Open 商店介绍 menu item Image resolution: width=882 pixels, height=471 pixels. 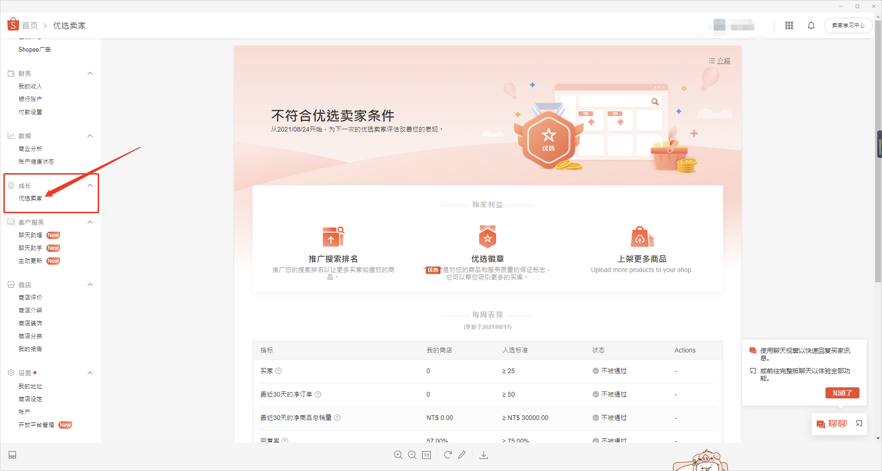tap(30, 310)
